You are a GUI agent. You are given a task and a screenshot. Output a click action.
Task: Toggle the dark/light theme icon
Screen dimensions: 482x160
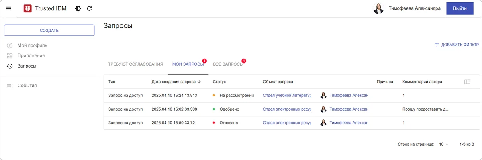pyautogui.click(x=78, y=8)
